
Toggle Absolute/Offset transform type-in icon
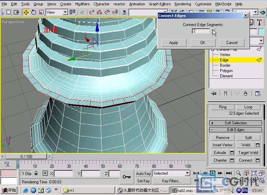(x=45, y=174)
